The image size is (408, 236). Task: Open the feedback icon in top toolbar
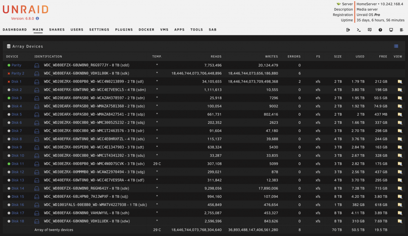370,30
